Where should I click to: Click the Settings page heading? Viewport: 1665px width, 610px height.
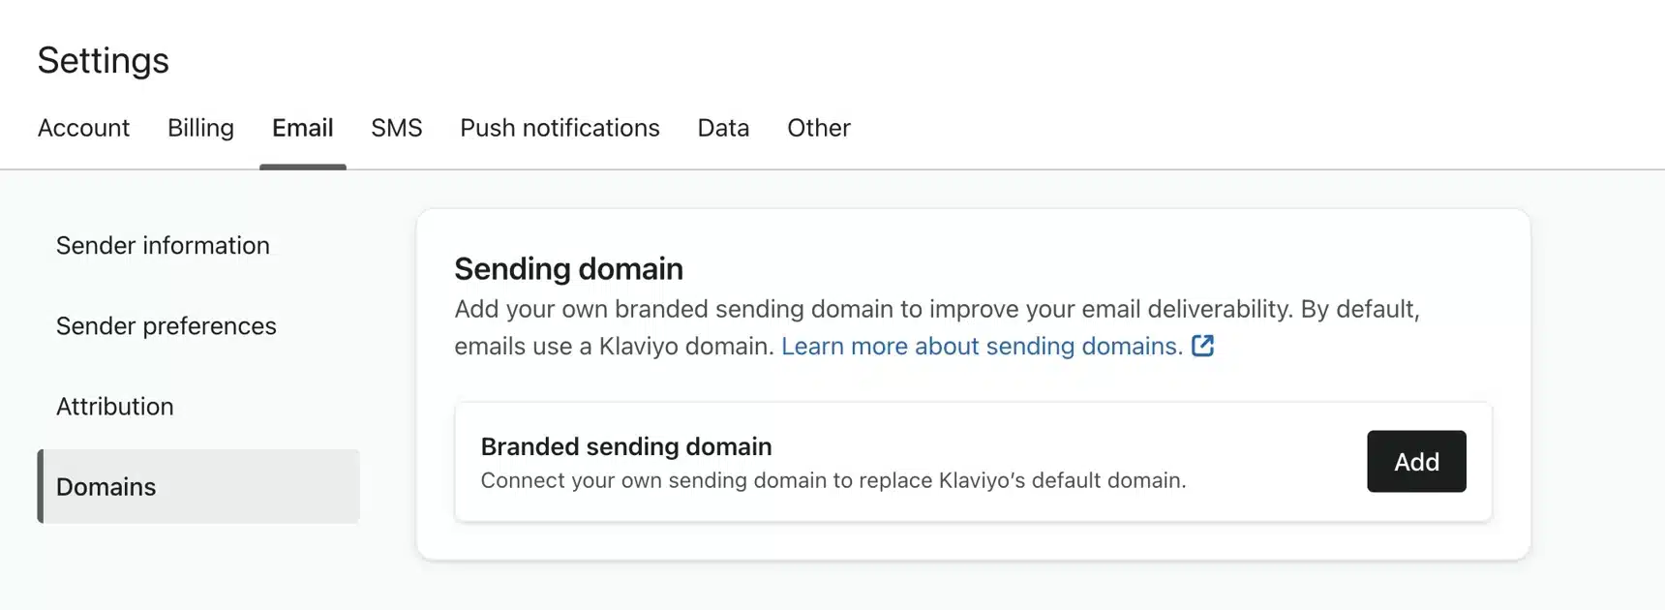[104, 61]
